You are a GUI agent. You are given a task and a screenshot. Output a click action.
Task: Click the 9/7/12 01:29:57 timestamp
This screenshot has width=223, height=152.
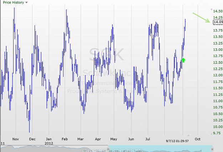177,141
